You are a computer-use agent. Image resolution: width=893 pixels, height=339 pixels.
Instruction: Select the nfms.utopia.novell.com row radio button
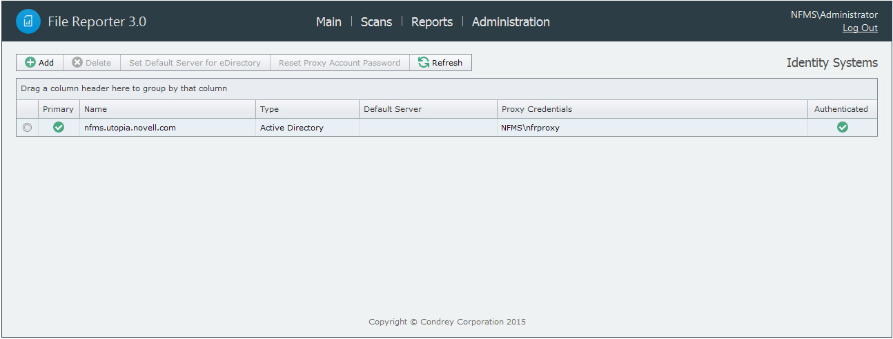point(27,128)
